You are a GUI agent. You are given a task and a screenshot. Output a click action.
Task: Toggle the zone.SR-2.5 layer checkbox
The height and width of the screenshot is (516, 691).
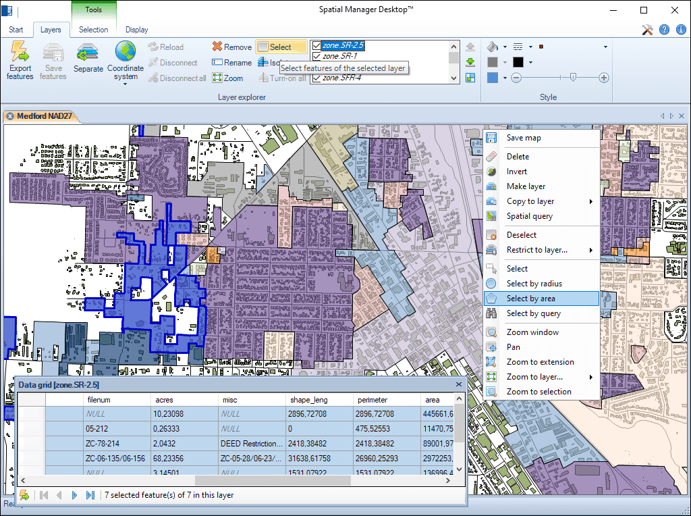tap(316, 45)
